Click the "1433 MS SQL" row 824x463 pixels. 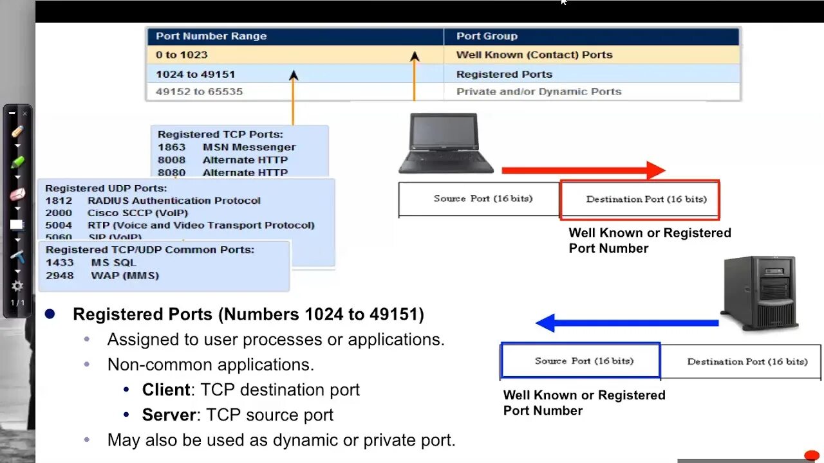pyautogui.click(x=91, y=262)
